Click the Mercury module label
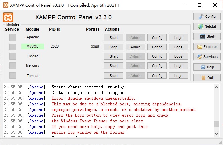Viewport: 223px width, 145px height. click(33, 65)
